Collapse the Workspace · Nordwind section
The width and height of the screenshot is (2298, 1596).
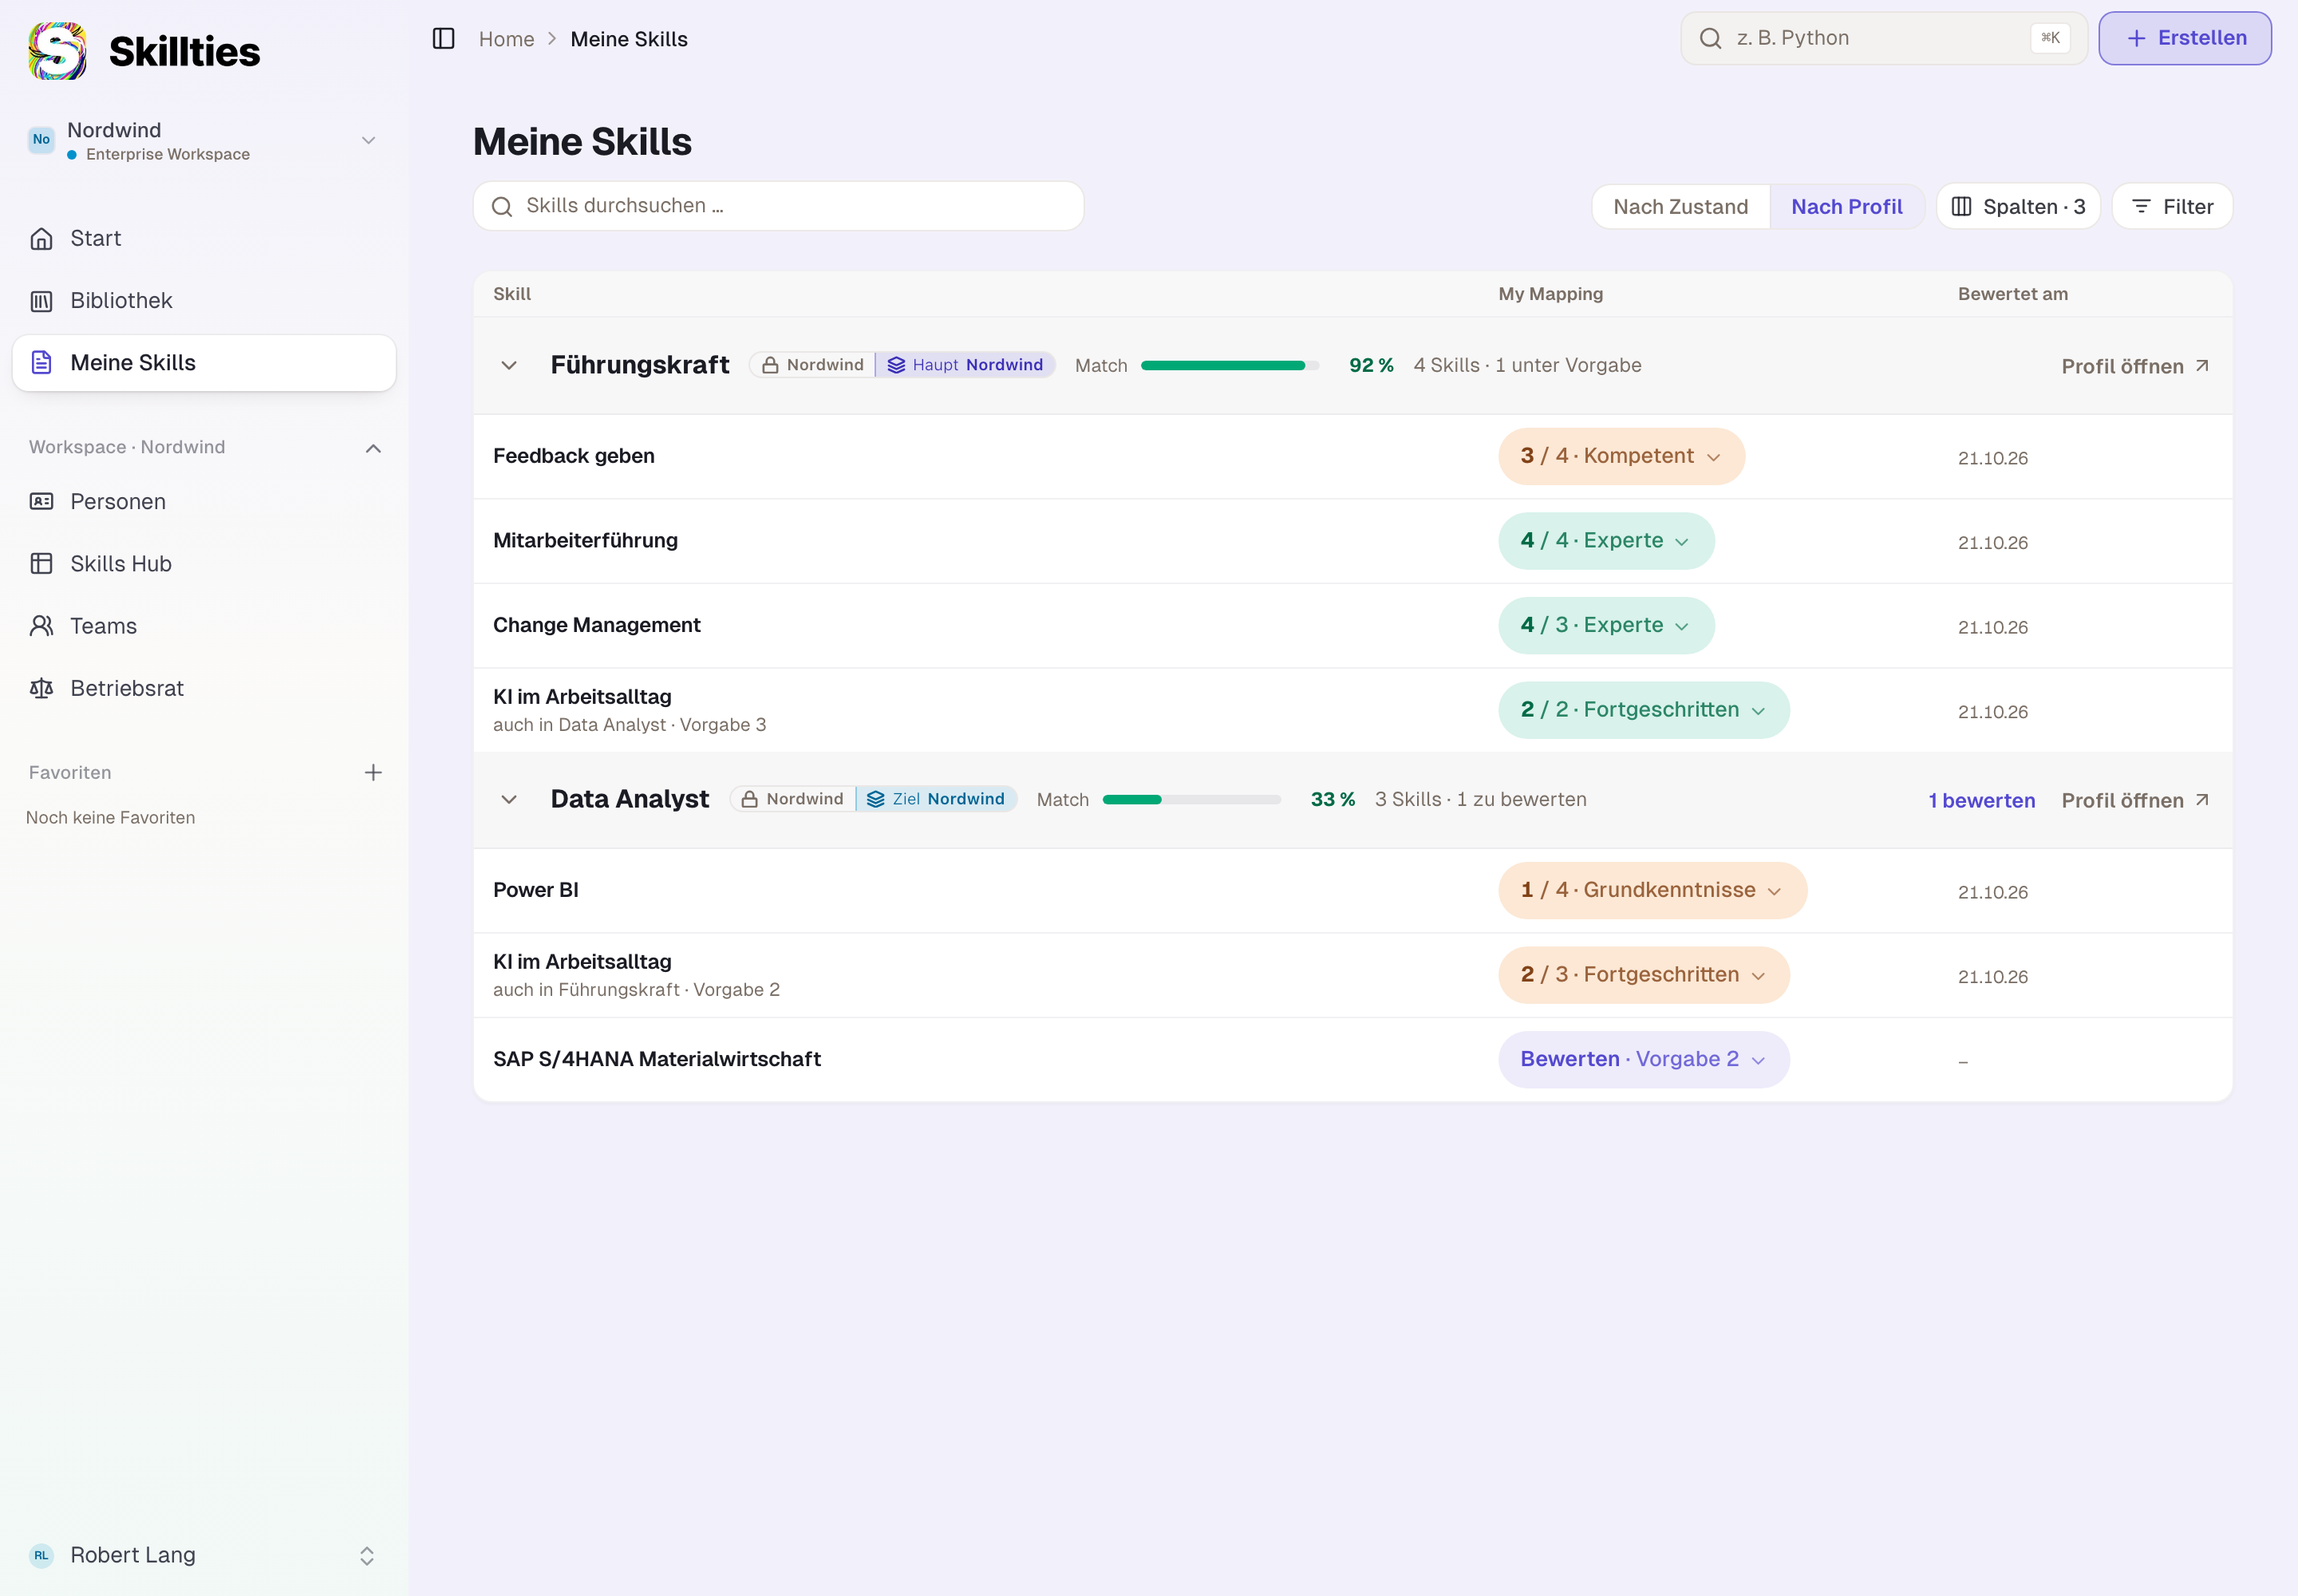(373, 449)
